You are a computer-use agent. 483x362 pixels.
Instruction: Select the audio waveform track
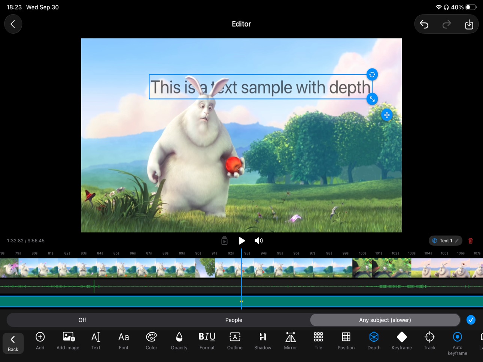click(x=241, y=286)
